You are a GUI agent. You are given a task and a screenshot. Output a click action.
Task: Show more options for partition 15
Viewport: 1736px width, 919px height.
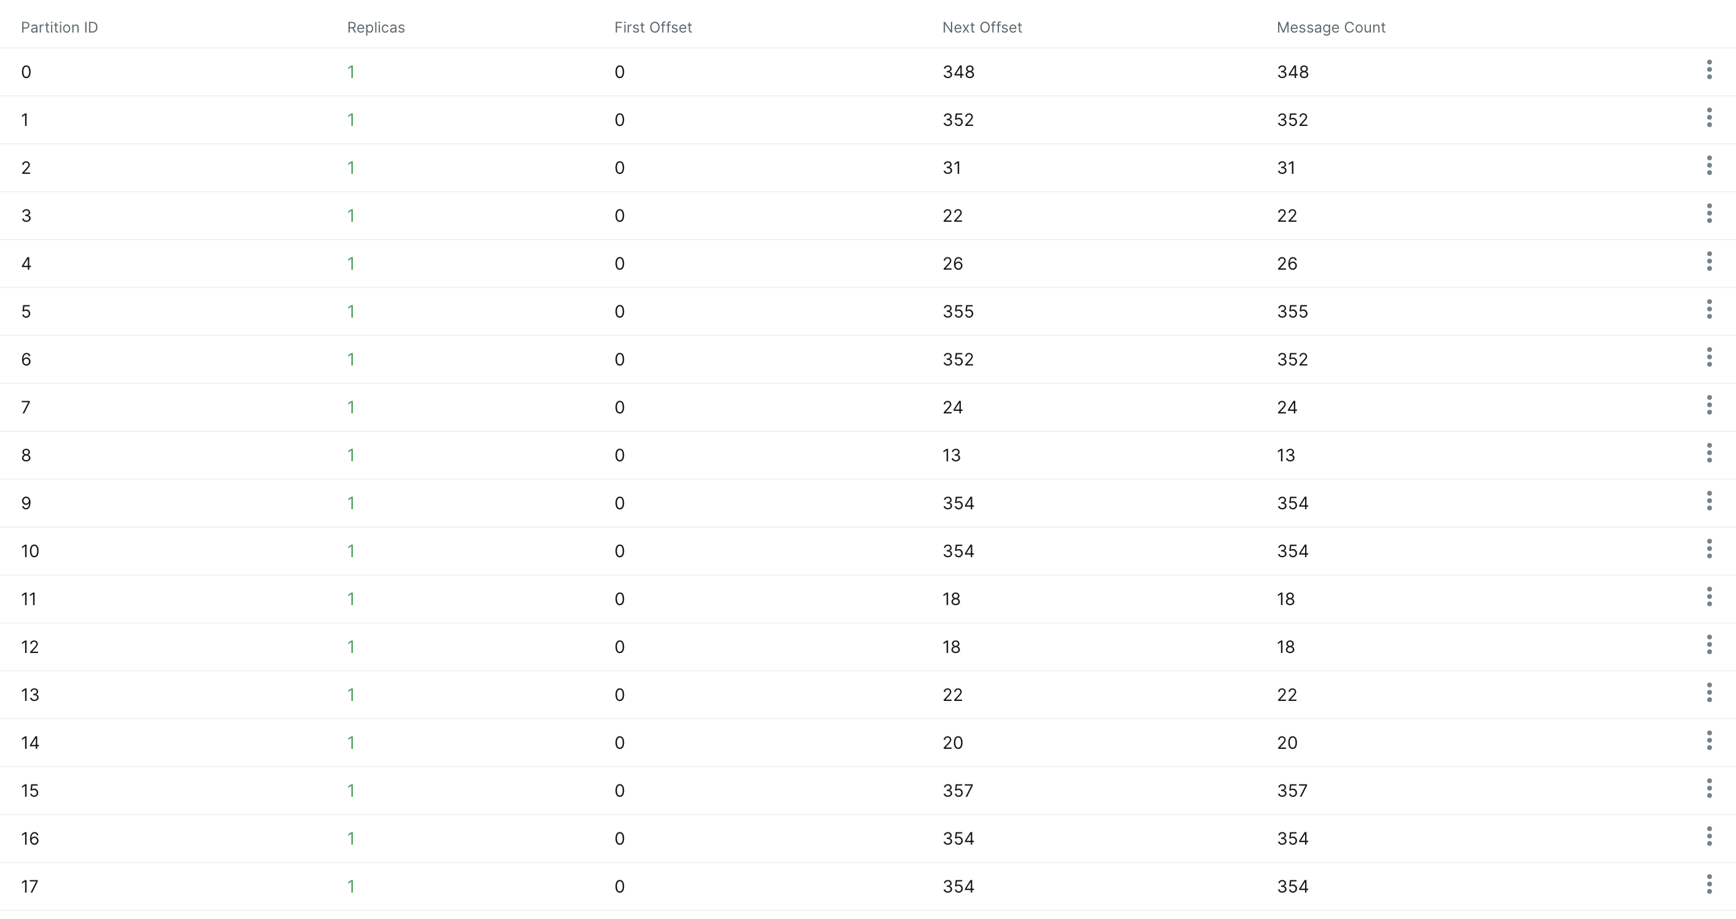point(1708,788)
